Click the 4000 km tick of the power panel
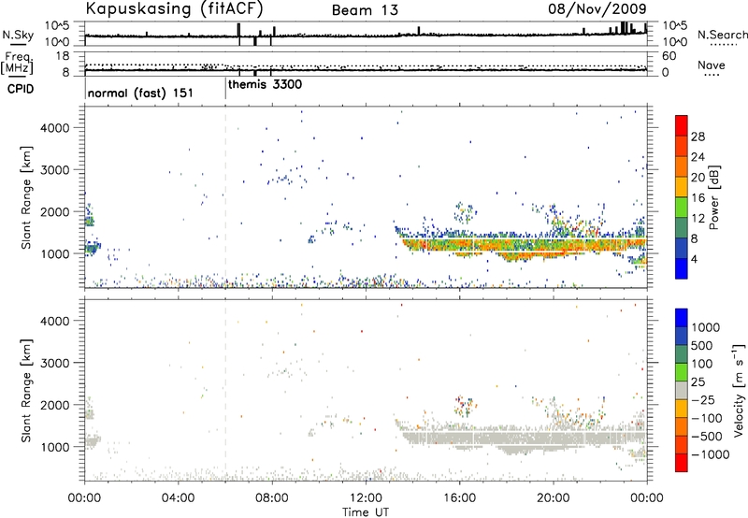The height and width of the screenshot is (518, 748). point(55,128)
